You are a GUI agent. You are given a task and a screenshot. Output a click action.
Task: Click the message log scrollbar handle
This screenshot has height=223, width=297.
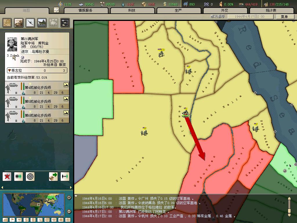[289, 206]
